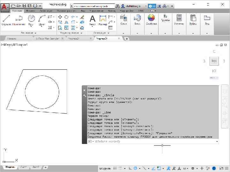The height and width of the screenshot is (172, 230).
Task: Click the binoculars search icon
Action: click(x=117, y=6)
